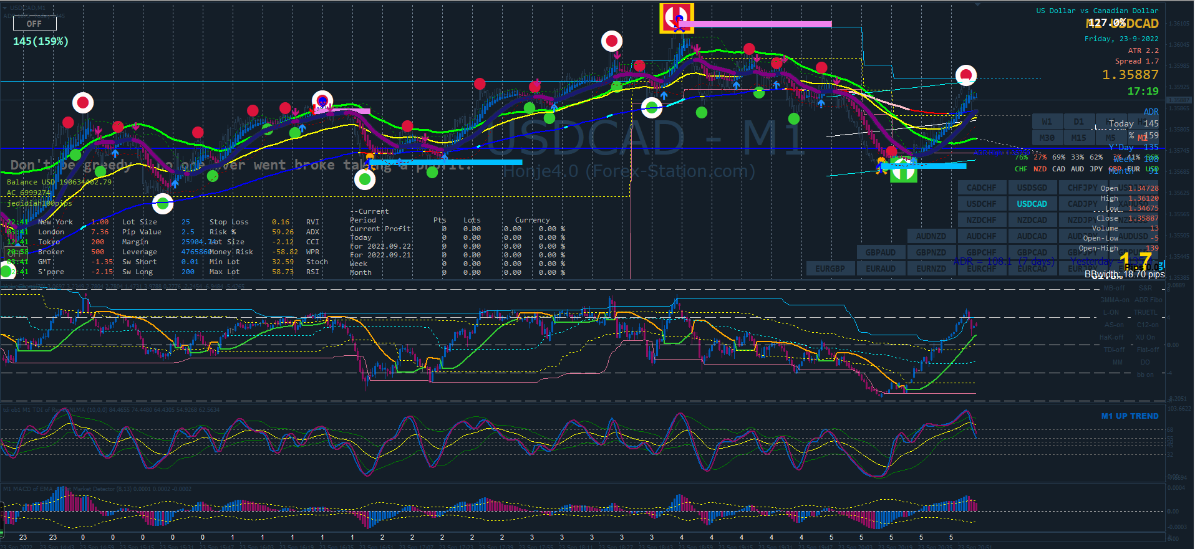Switch to the D1 timeframe

click(x=1078, y=122)
